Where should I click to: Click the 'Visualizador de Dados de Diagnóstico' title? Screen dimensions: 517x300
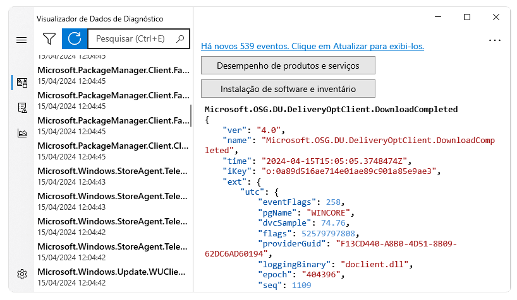(x=100, y=19)
